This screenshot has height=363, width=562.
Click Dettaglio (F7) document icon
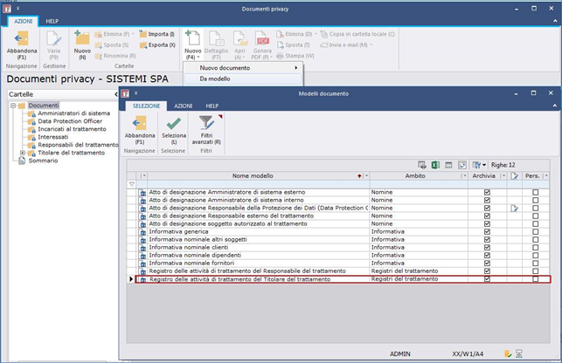pyautogui.click(x=216, y=38)
